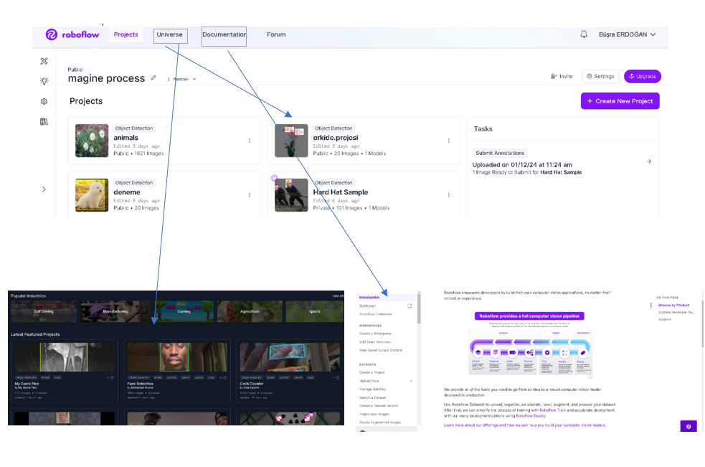Open the Forum tab
Viewport: 705px width, 467px height.
coord(276,34)
